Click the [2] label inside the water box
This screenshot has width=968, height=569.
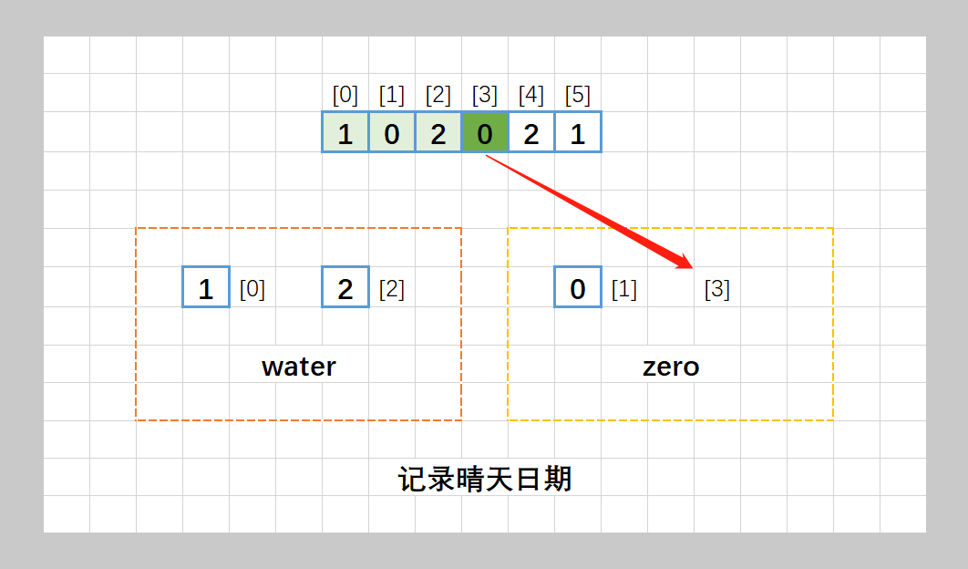point(391,290)
